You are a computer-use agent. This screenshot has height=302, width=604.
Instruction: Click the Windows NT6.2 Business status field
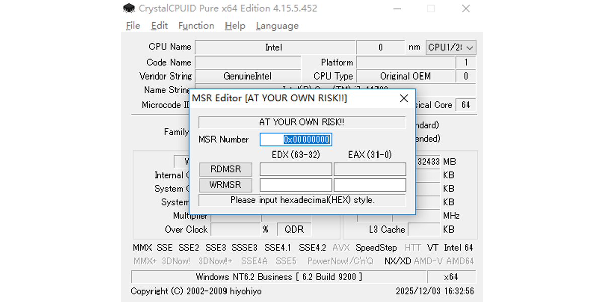point(279,277)
